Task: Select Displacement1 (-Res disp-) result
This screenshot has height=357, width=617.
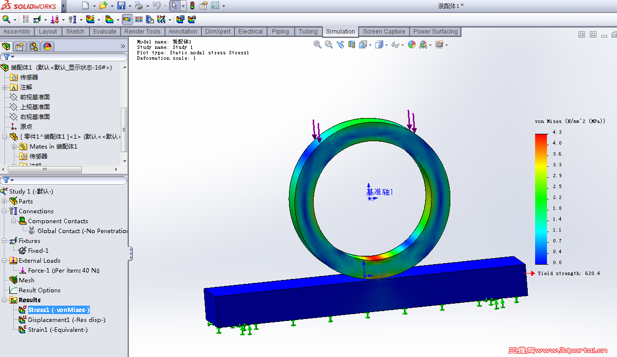Action: coord(67,320)
